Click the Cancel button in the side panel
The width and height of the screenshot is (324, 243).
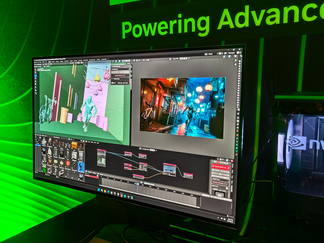(216, 170)
